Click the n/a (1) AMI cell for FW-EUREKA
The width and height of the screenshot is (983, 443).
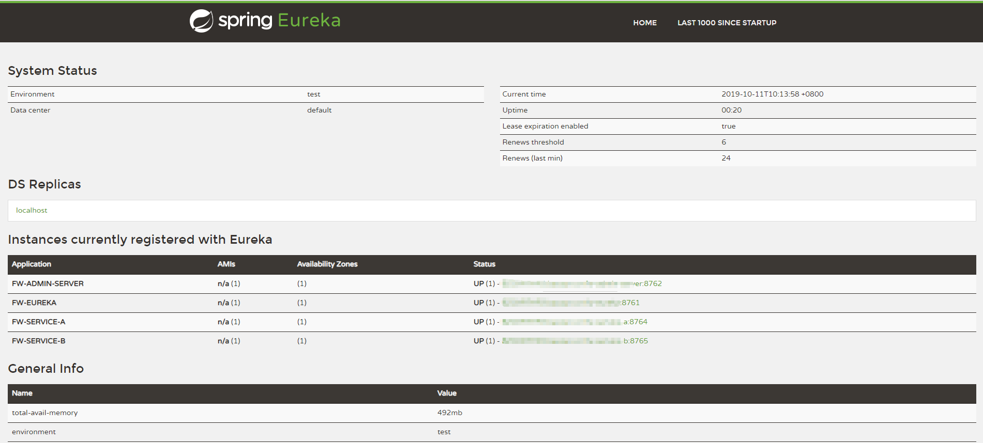click(x=229, y=303)
